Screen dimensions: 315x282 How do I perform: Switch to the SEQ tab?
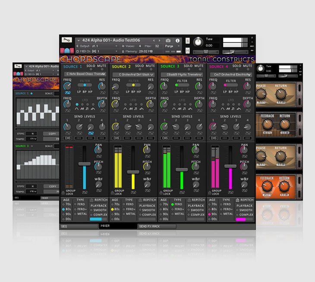tap(65, 226)
